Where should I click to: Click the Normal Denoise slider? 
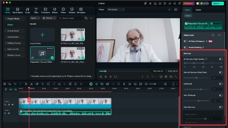[x=196, y=78]
